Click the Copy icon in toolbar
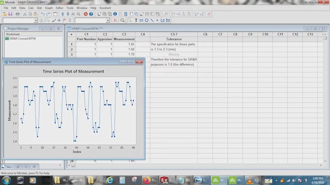Screen dimensions: 330x185 point(30,14)
